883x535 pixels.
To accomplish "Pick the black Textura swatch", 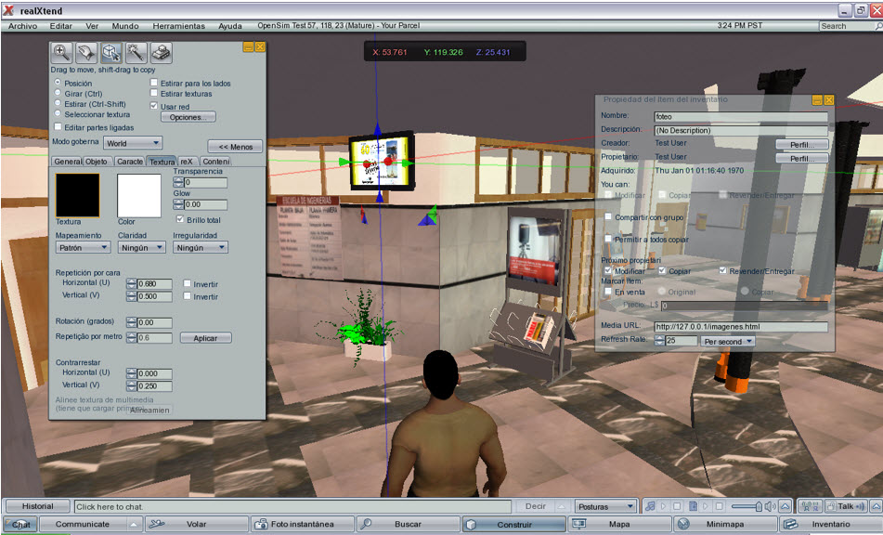I will [77, 195].
